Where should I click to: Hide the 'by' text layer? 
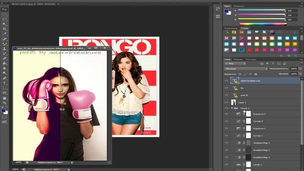tap(226, 88)
